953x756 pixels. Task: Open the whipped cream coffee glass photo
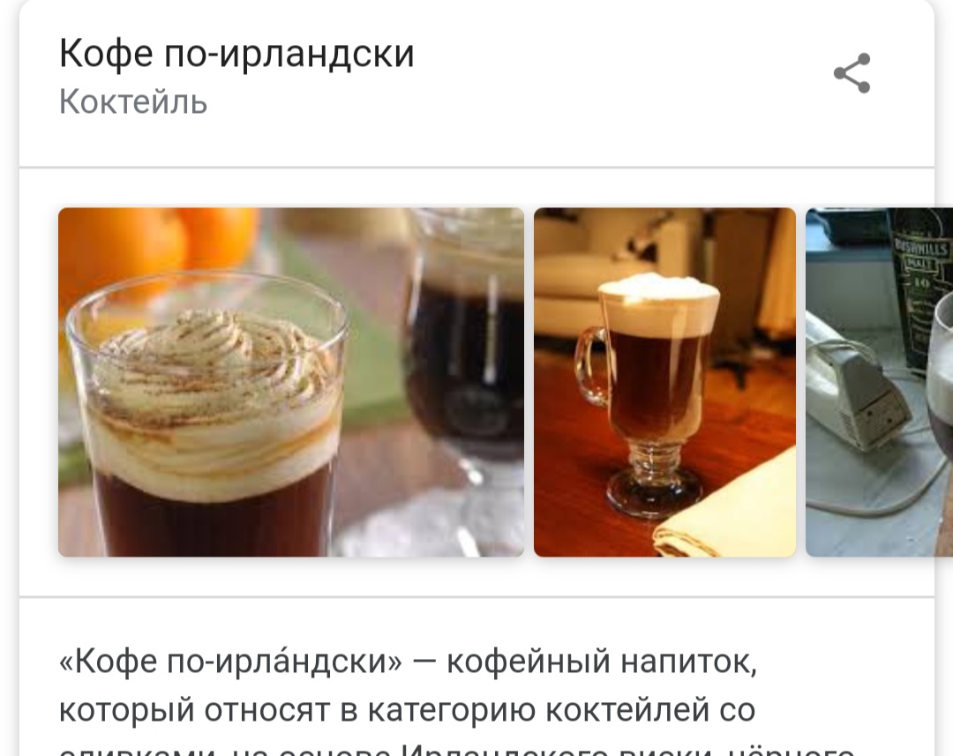pyautogui.click(x=291, y=382)
